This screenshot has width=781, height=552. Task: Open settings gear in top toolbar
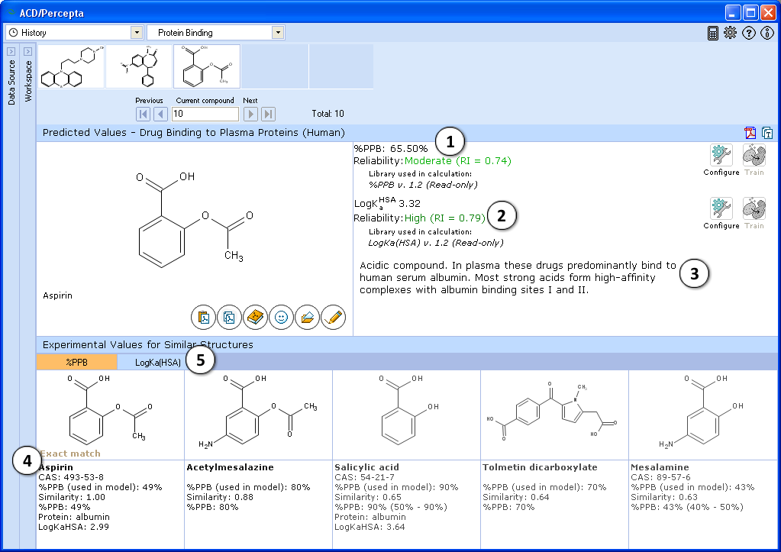click(x=730, y=33)
